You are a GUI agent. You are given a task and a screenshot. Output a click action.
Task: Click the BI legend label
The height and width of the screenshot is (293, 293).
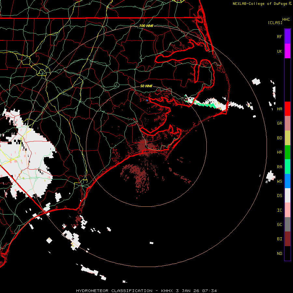point(279,239)
